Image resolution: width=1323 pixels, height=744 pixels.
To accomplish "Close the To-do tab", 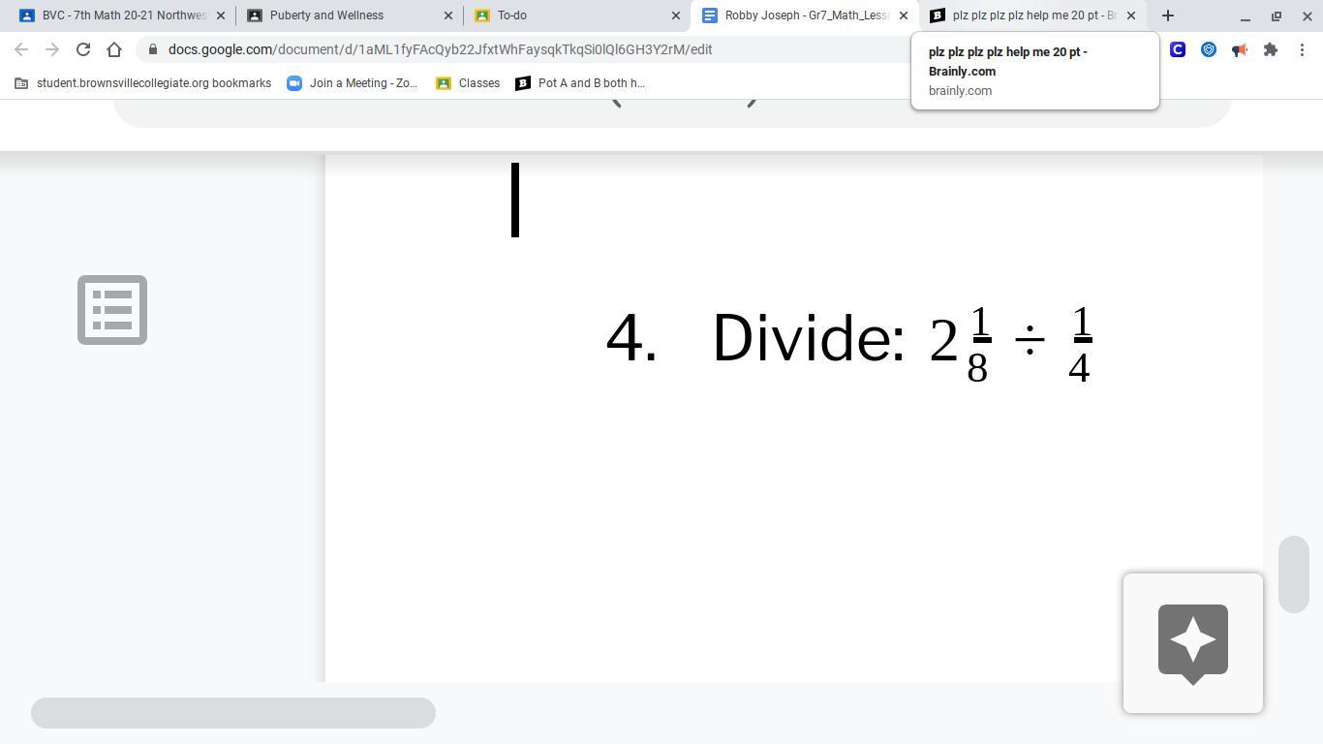I will 676,15.
